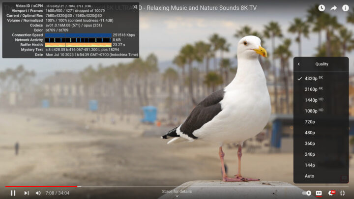
Task: Select Auto quality option
Action: pos(321,176)
